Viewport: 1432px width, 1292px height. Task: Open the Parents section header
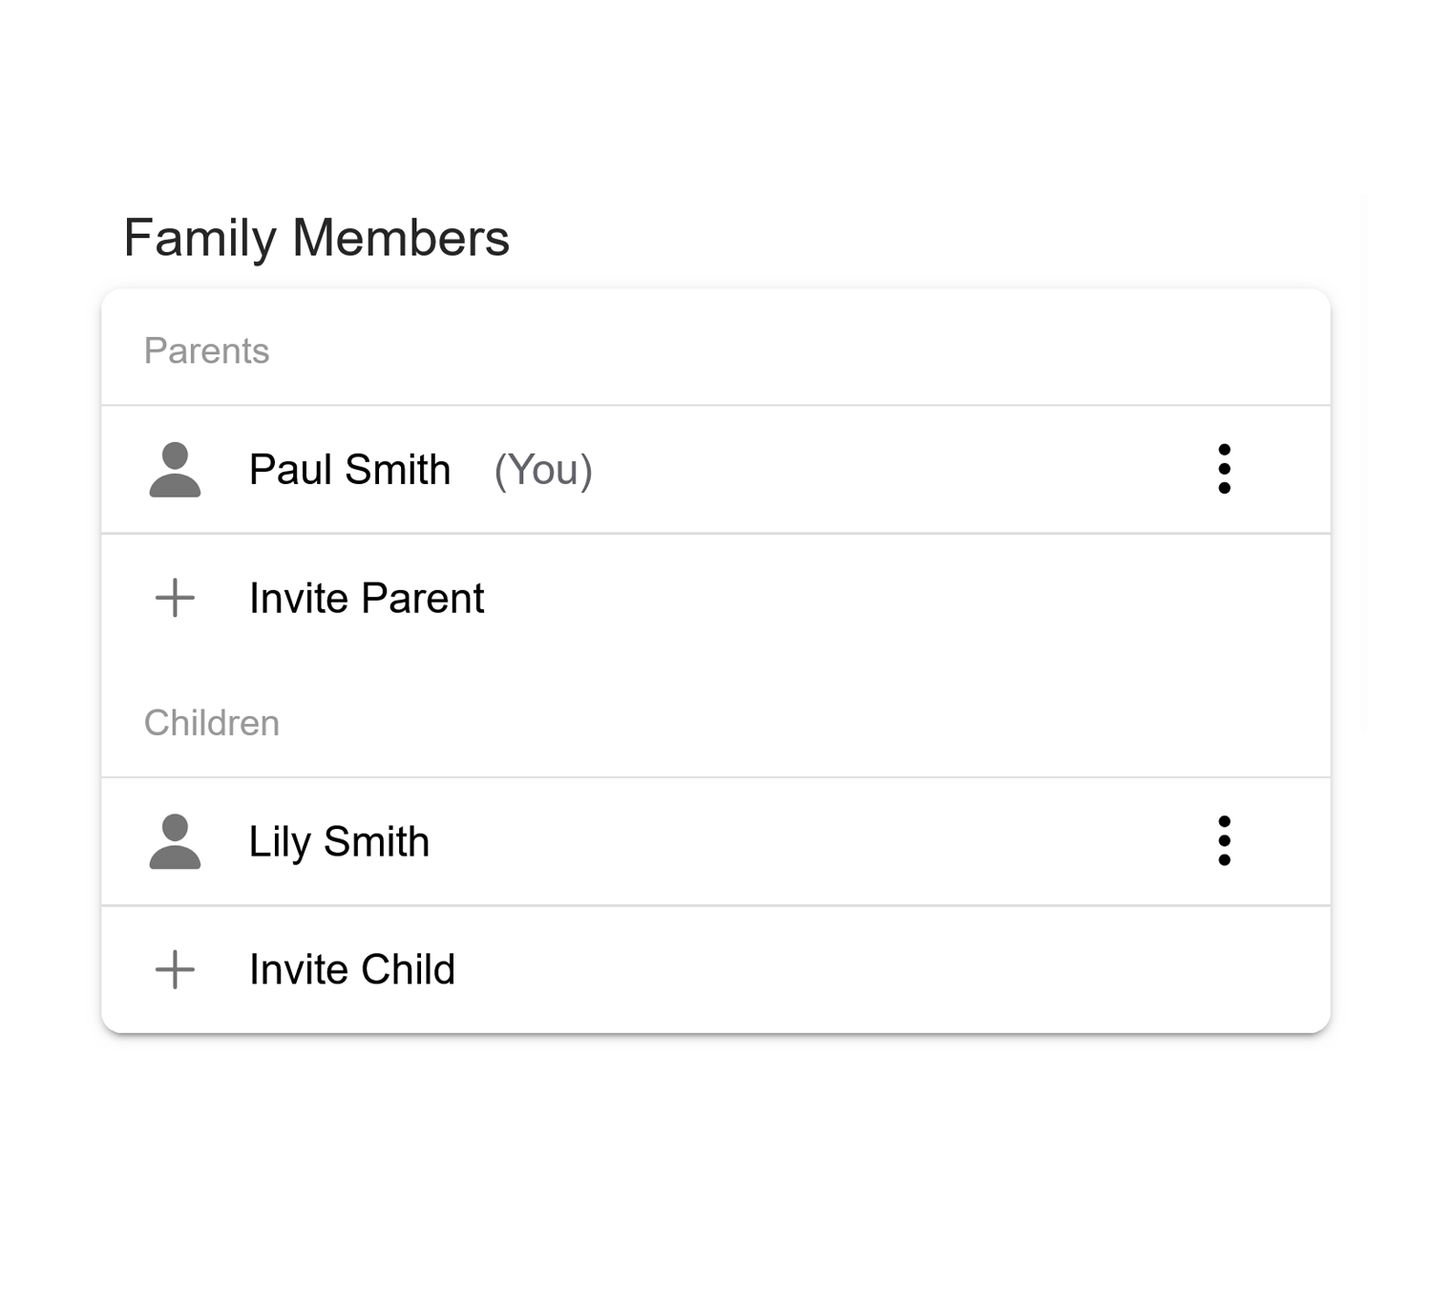207,350
